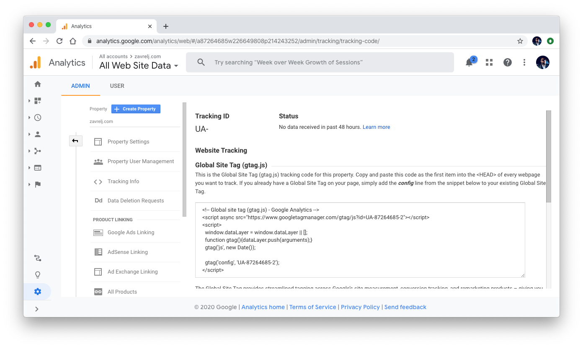This screenshot has width=583, height=348.
Task: Expand the left sidebar with chevron
Action: pos(37,309)
